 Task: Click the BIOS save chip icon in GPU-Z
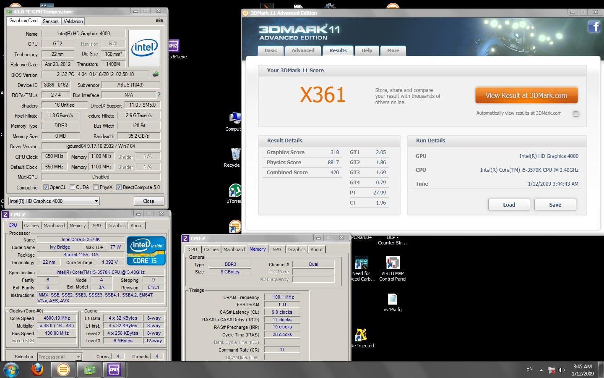(x=156, y=74)
